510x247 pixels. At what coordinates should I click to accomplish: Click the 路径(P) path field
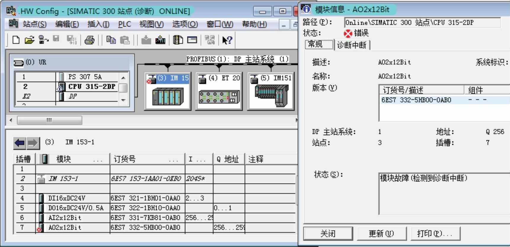pyautogui.click(x=422, y=23)
